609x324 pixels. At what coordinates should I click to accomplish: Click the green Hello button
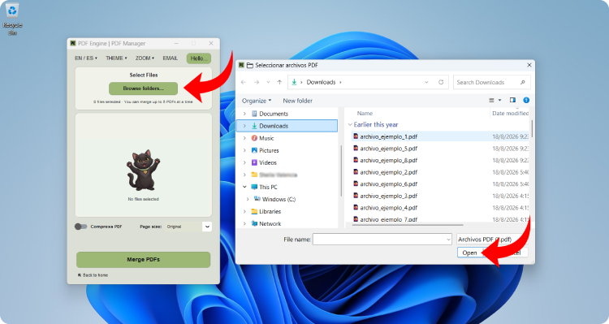coord(198,58)
